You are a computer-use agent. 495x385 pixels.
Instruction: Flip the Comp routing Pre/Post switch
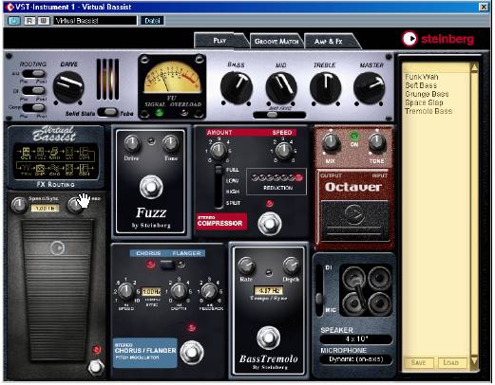coord(33,107)
